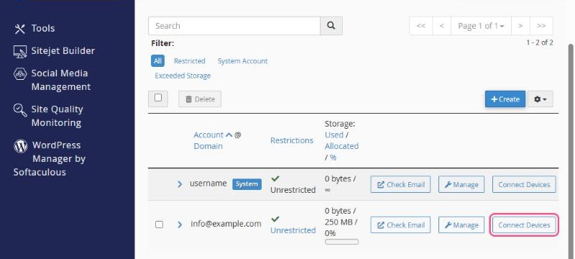The width and height of the screenshot is (575, 259).
Task: Click the Social Media Management hexagon icon
Action: click(20, 73)
